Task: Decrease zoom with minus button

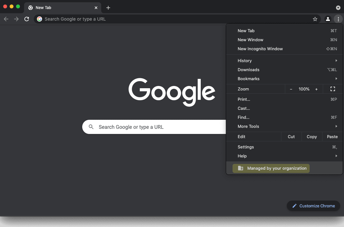Action: click(x=291, y=89)
